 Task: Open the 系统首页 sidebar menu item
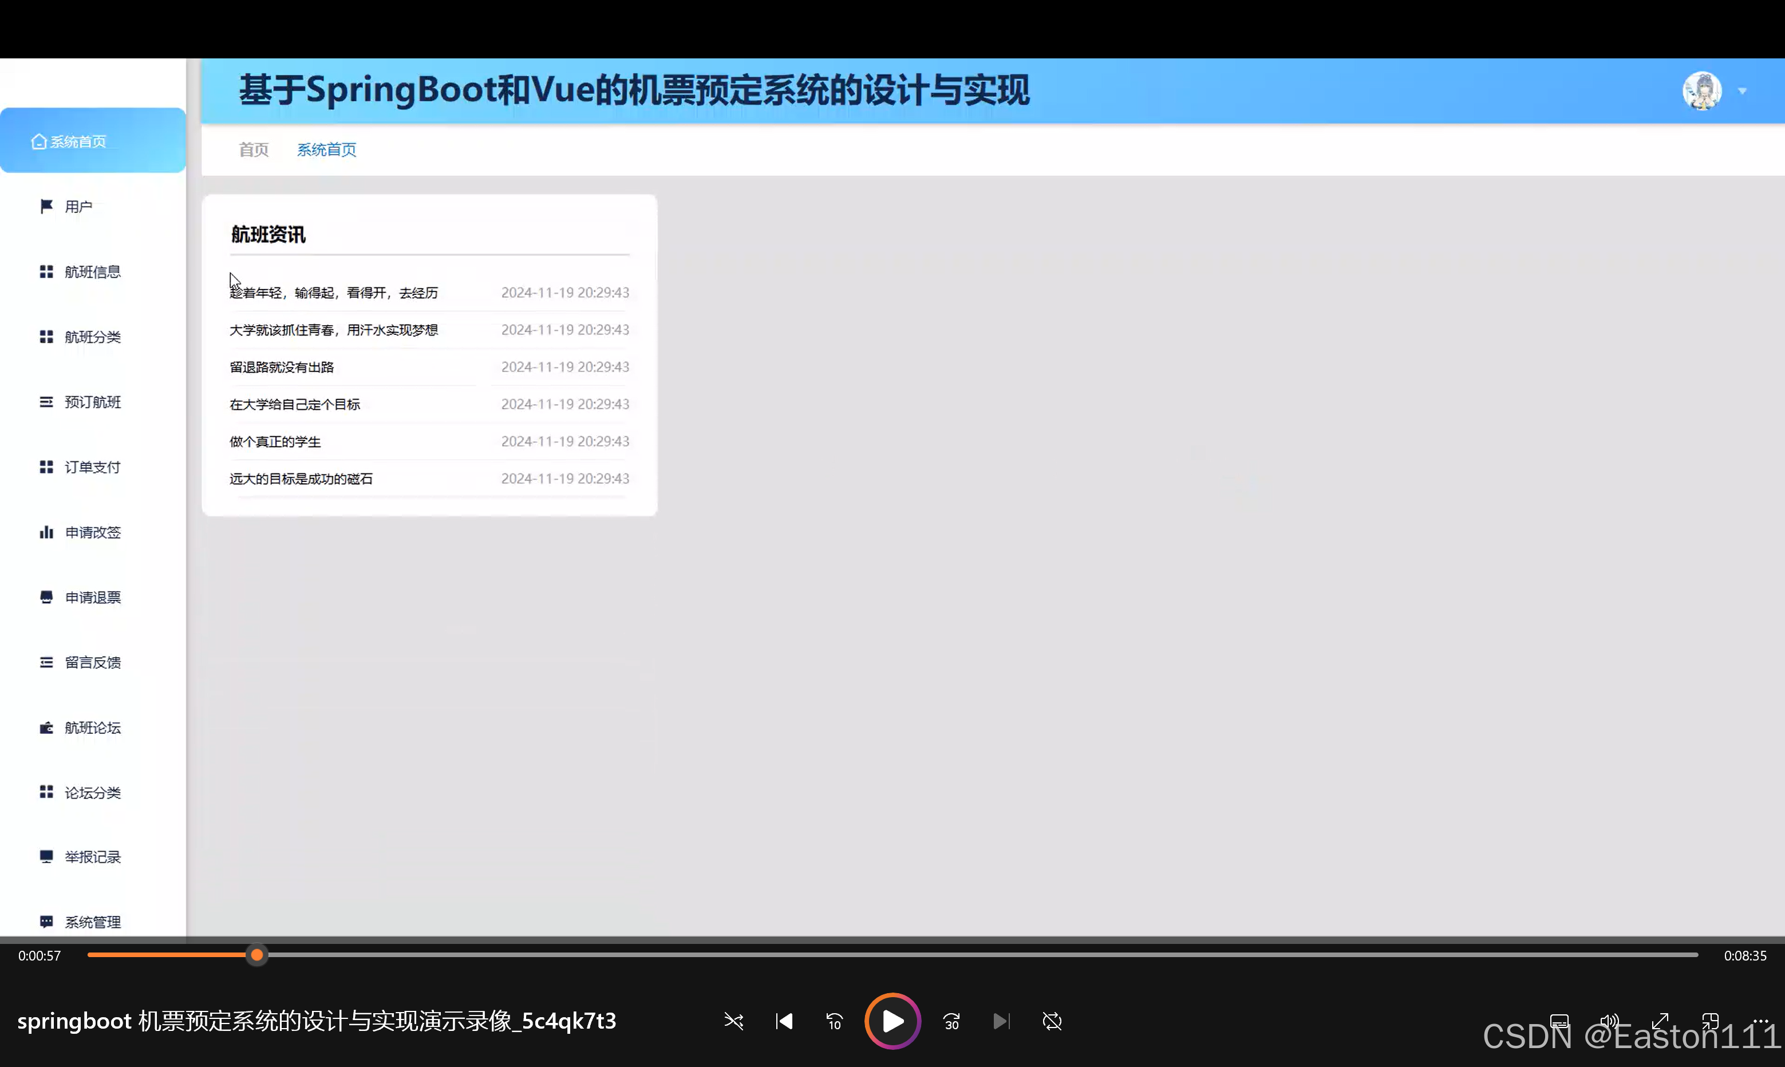(93, 141)
